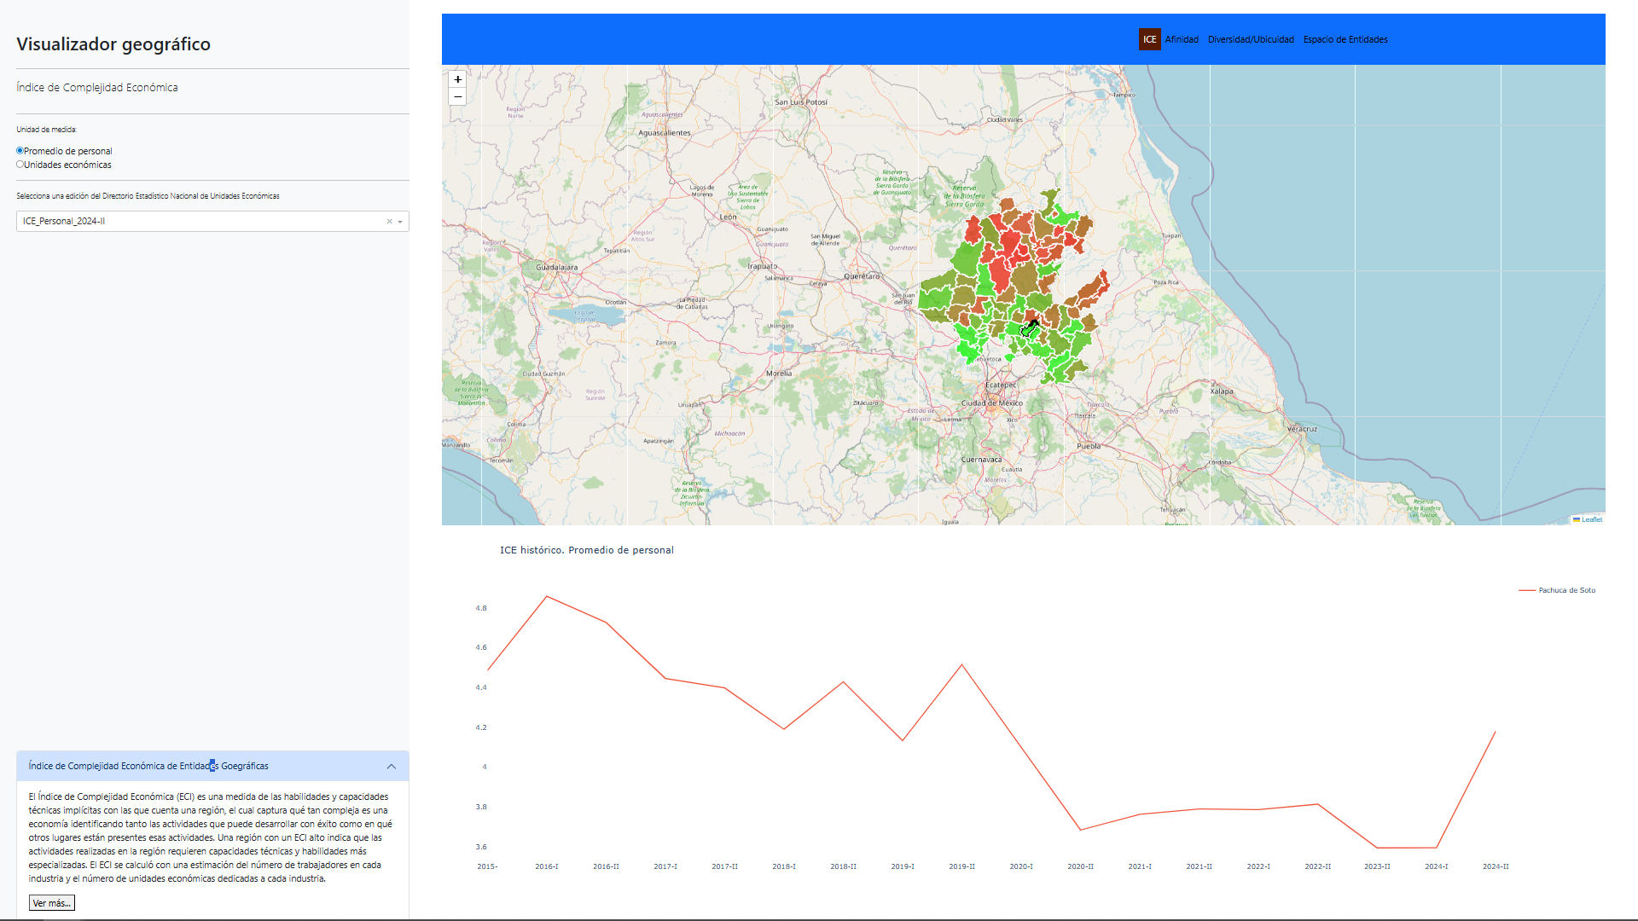Screen dimensions: 1638x921
Task: Zoom in the map with plus button
Action: click(458, 79)
